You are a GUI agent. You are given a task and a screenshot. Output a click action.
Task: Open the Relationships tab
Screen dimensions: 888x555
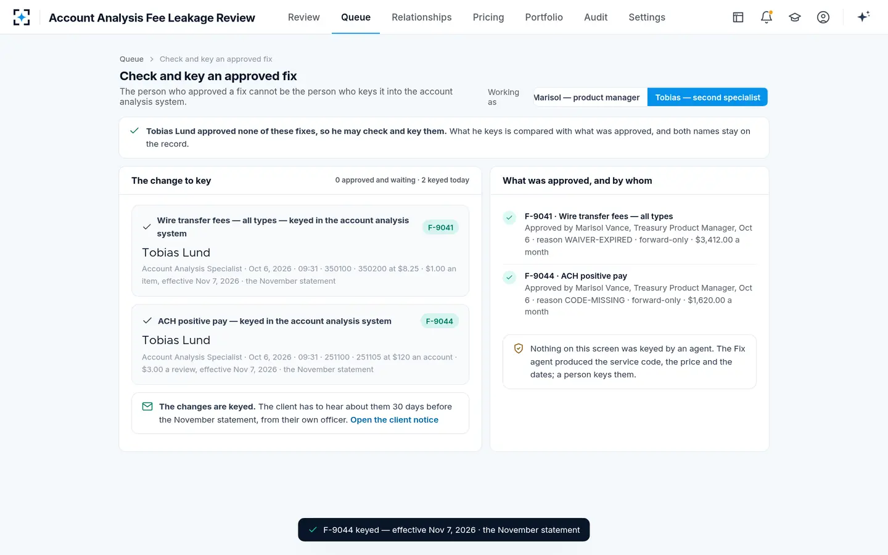coord(422,17)
